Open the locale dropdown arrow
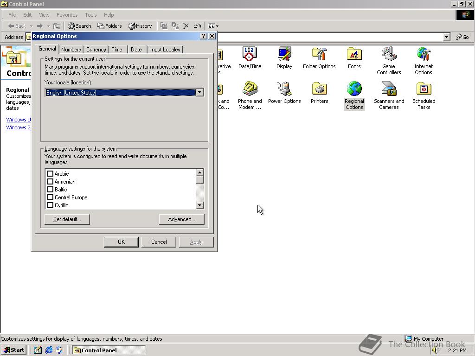 (199, 93)
